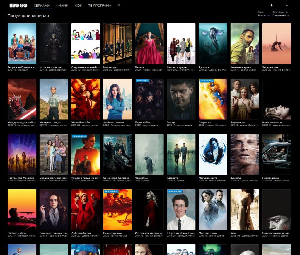
Task: Open the Розуел, Ню Мексико poster
Action: [22, 154]
